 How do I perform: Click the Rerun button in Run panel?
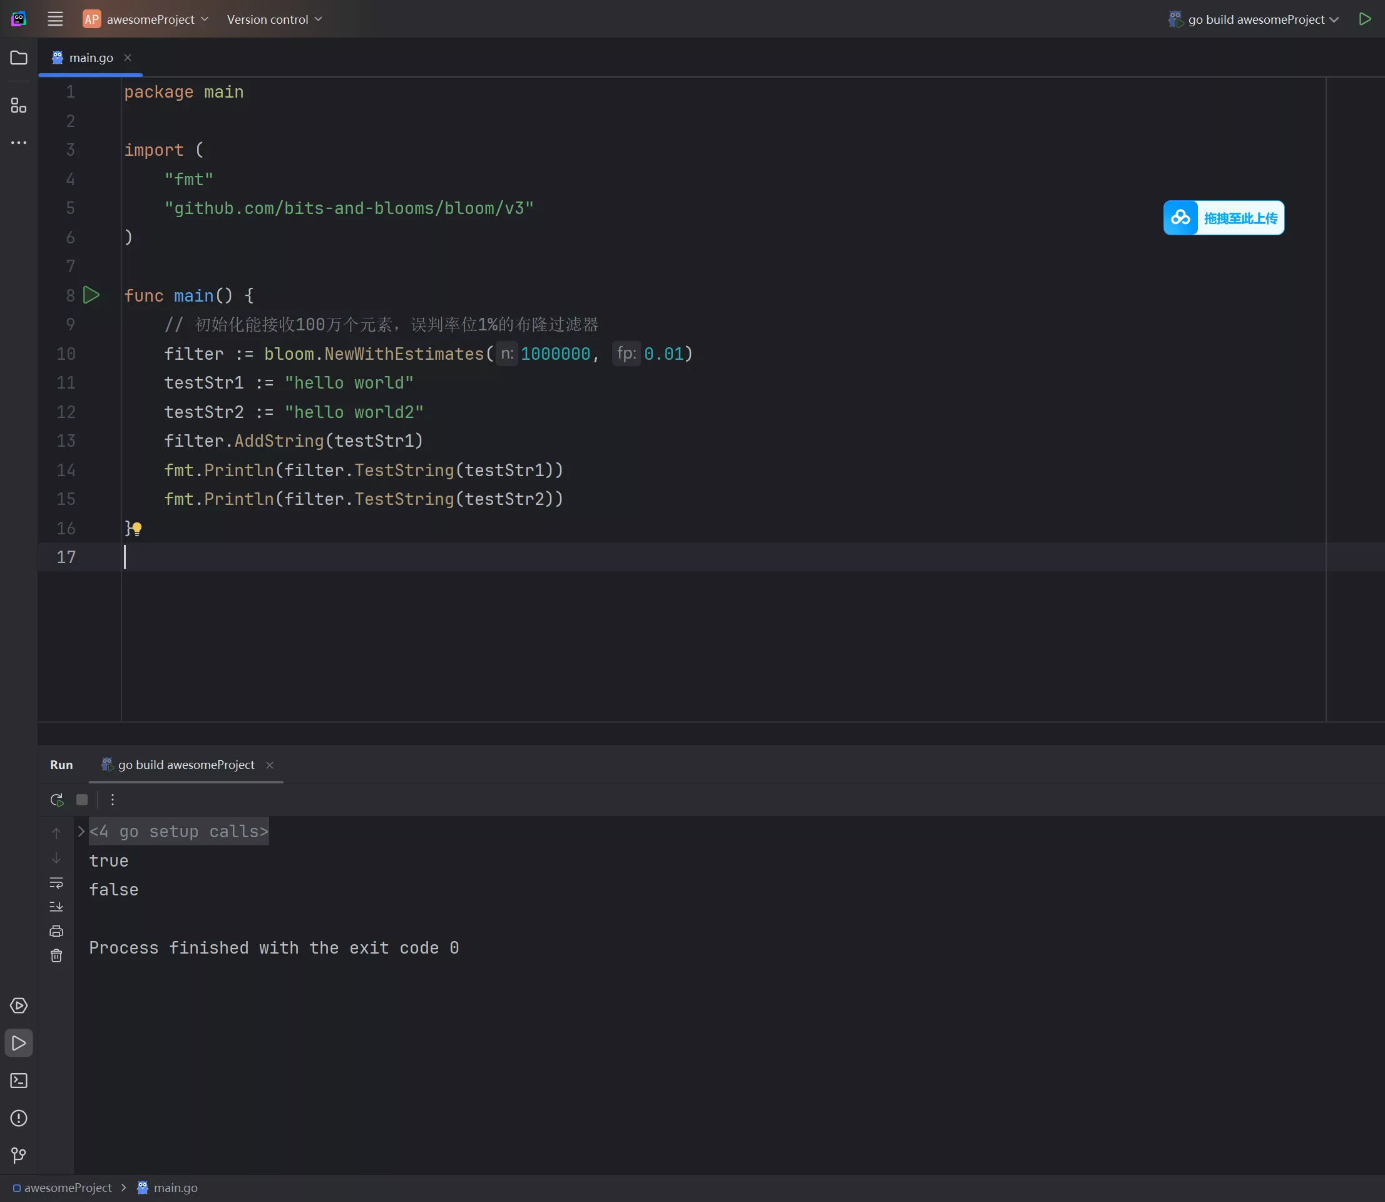[x=57, y=800]
